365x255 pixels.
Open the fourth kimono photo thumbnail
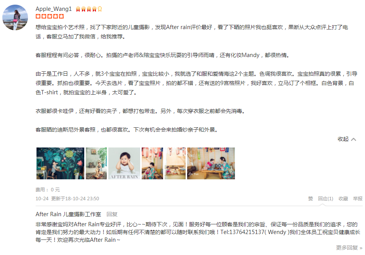pos(153,163)
